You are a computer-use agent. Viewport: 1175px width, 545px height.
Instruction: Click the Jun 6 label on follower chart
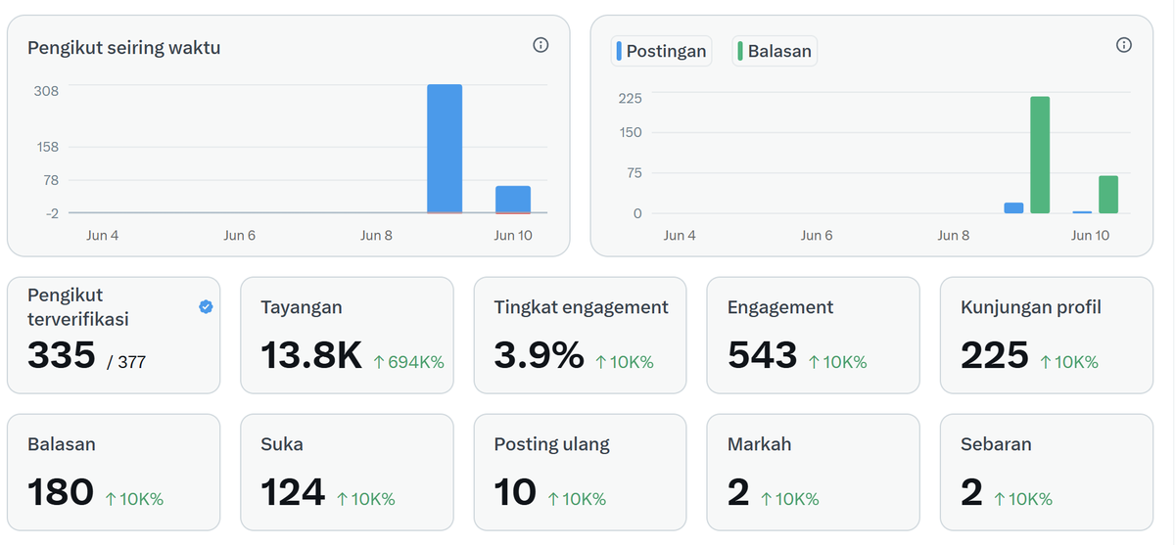pos(240,236)
